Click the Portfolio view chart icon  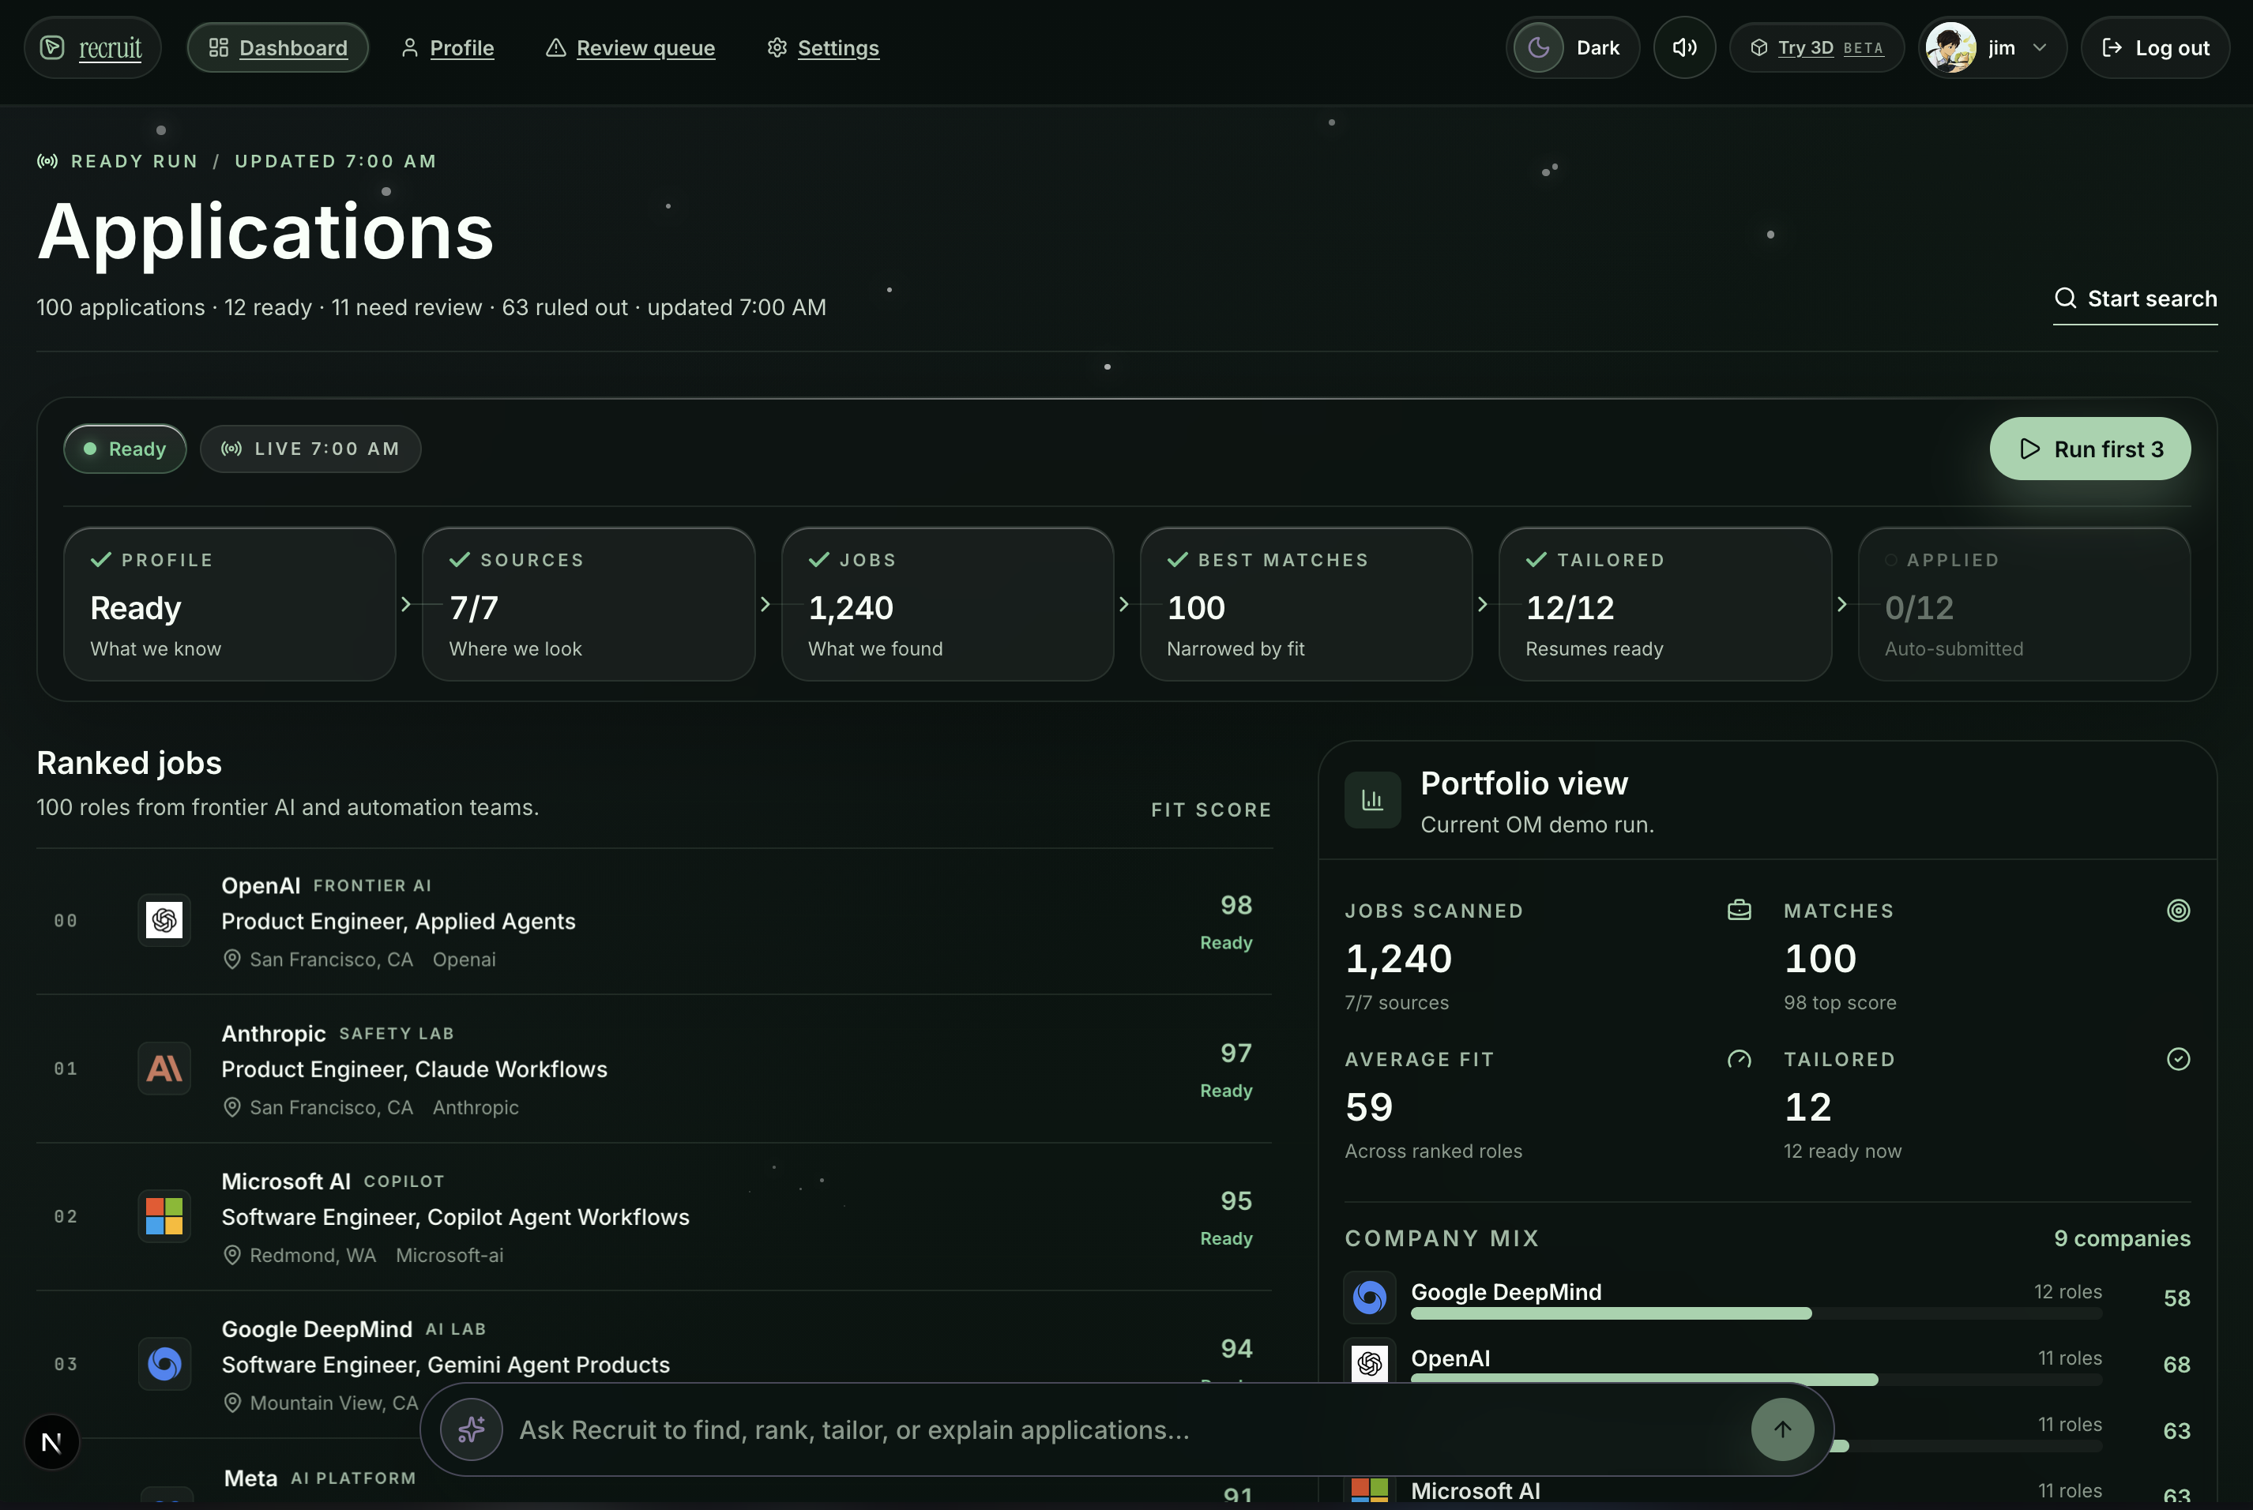pyautogui.click(x=1371, y=799)
